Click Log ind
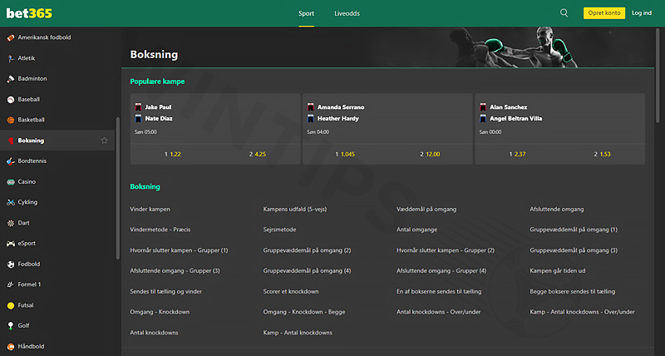Image resolution: width=665 pixels, height=356 pixels. click(x=642, y=13)
